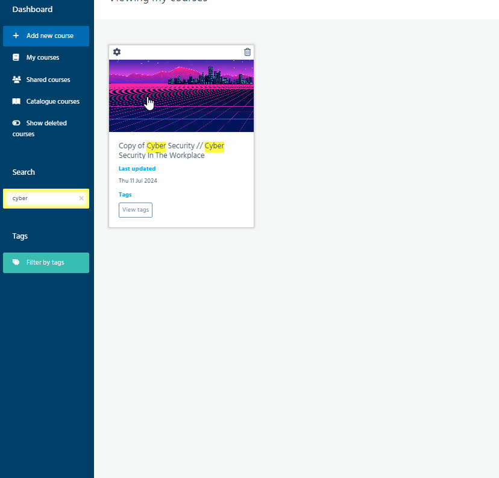Click the Copy of Cyber Security course title

(171, 151)
